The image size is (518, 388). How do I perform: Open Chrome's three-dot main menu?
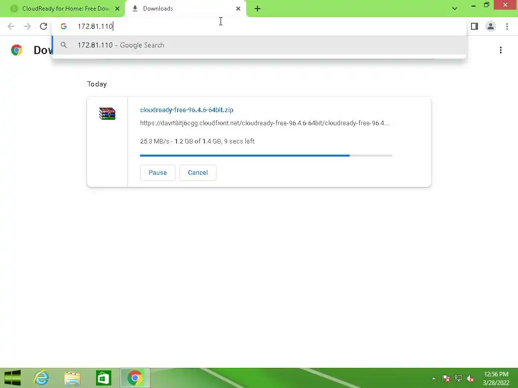click(507, 26)
